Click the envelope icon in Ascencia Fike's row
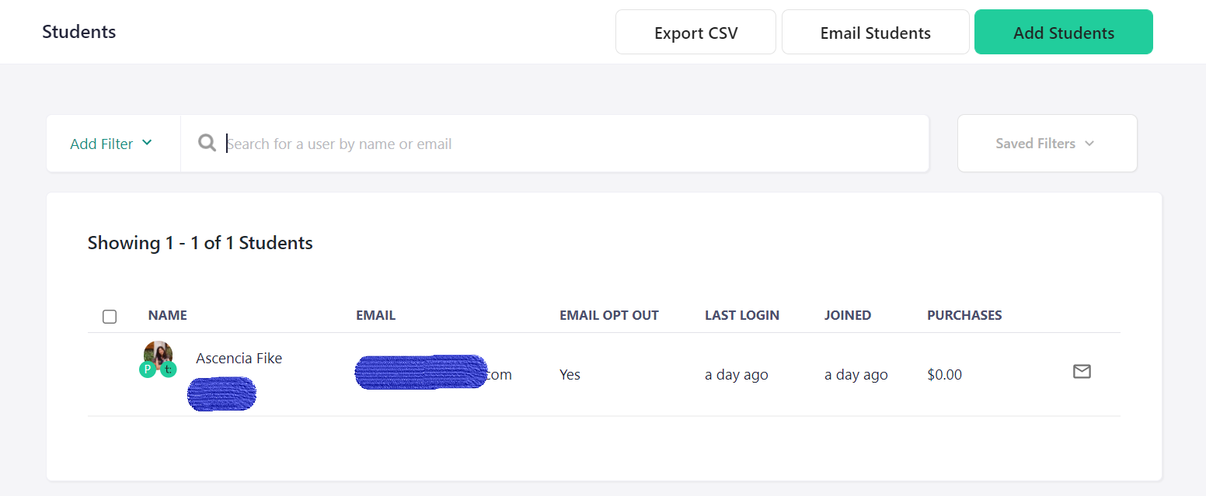Image resolution: width=1206 pixels, height=496 pixels. [1082, 372]
